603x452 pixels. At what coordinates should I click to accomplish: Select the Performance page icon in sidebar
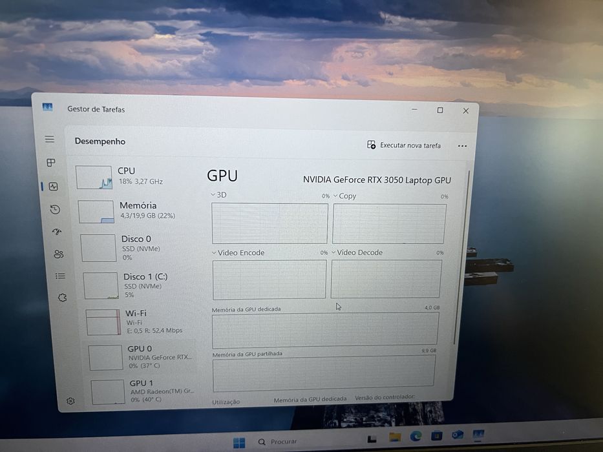pyautogui.click(x=54, y=187)
